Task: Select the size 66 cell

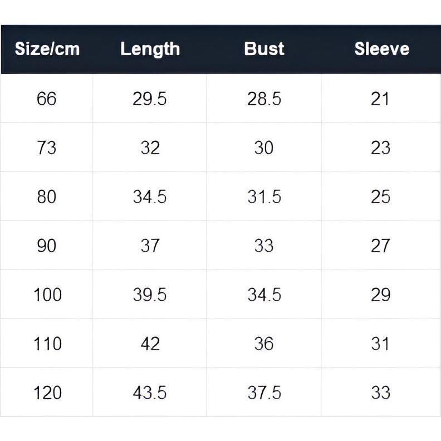Action: [46, 99]
